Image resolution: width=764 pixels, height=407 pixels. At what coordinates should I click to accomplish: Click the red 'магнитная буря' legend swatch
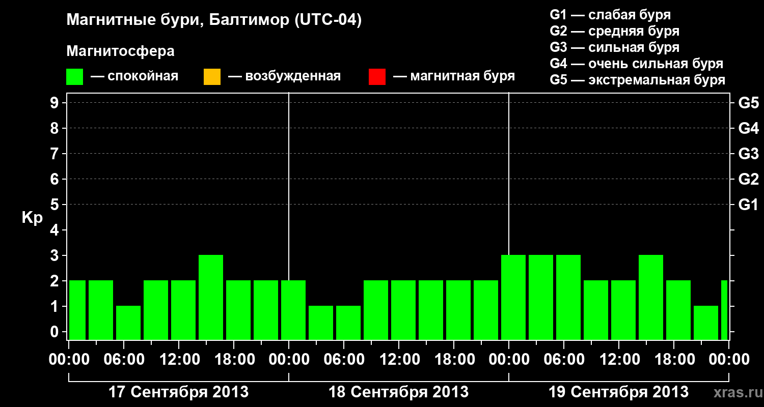pos(377,77)
